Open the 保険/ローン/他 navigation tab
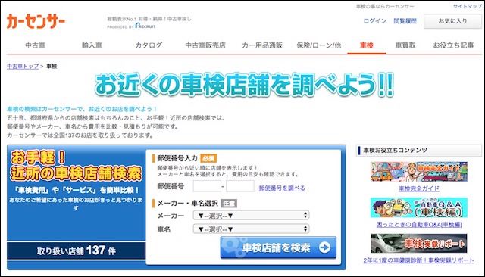The height and width of the screenshot is (277, 485). pyautogui.click(x=319, y=45)
